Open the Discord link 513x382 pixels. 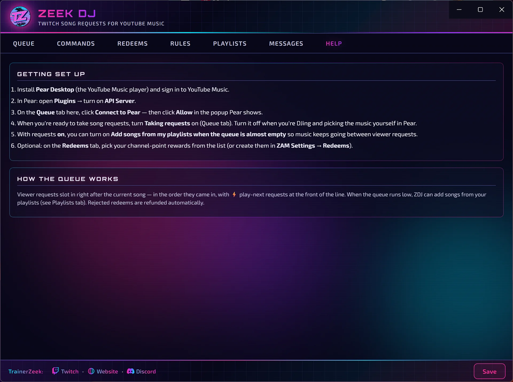(x=146, y=371)
